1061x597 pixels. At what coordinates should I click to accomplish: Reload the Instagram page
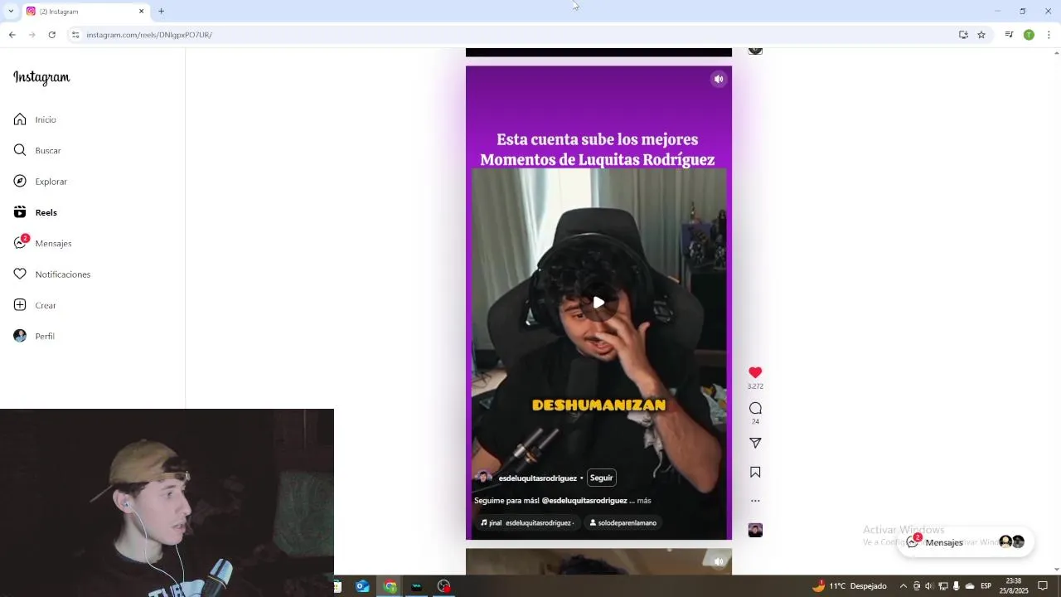pyautogui.click(x=51, y=35)
